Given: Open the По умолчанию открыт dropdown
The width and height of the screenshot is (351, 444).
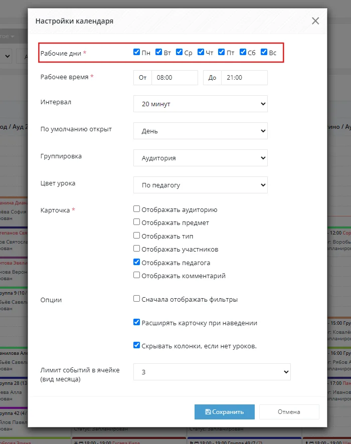Looking at the screenshot, I should click(x=200, y=131).
